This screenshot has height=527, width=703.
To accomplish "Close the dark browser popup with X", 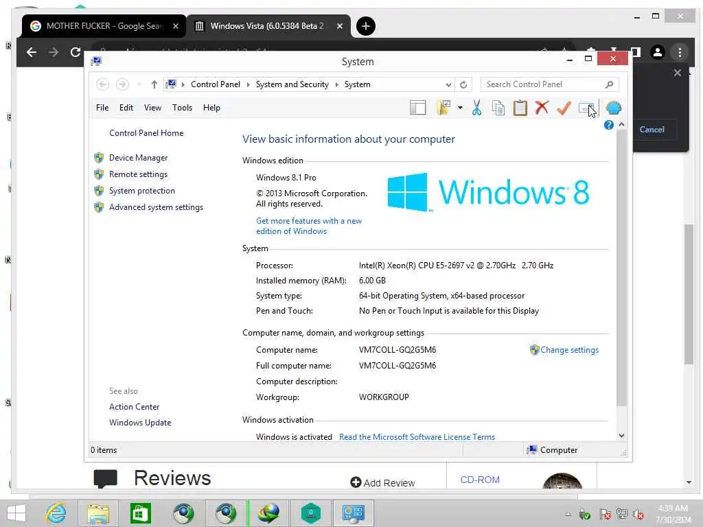I will [678, 73].
